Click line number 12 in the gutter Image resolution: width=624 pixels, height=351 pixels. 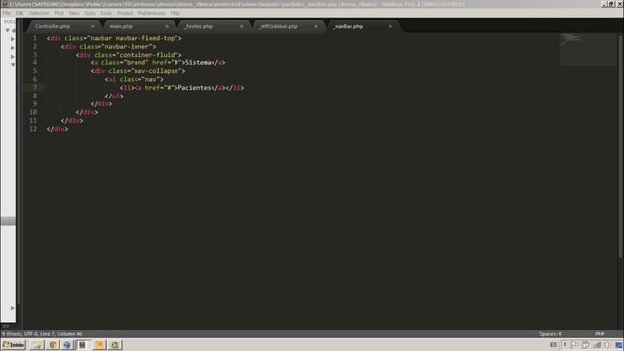tap(33, 129)
